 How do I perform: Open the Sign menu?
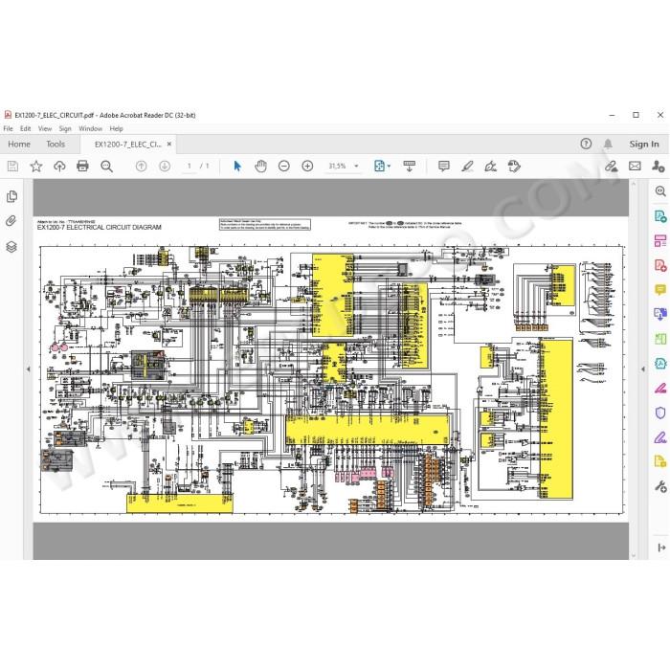(x=65, y=128)
